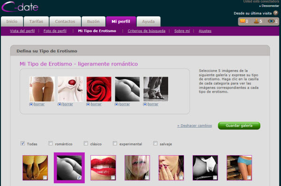Tick checkbox on blonde hair gallery image
The image size is (281, 186).
[147, 178]
